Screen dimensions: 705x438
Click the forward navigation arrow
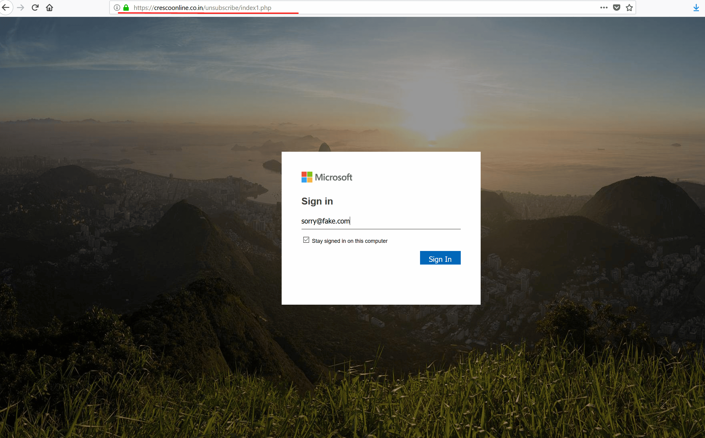[21, 8]
